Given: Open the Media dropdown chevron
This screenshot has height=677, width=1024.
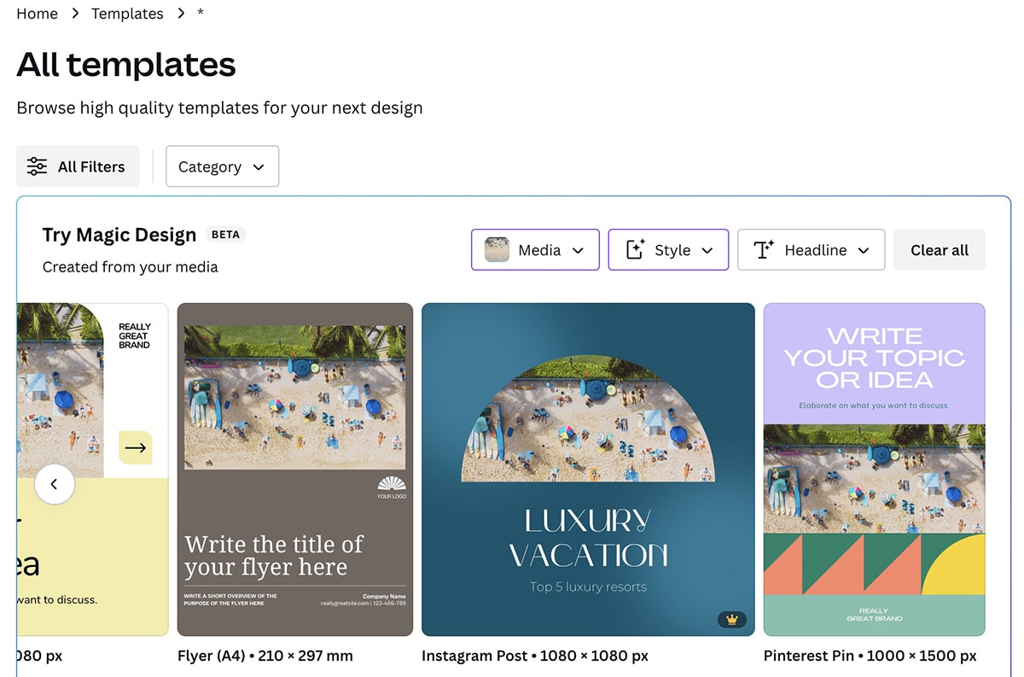Looking at the screenshot, I should click(x=578, y=250).
